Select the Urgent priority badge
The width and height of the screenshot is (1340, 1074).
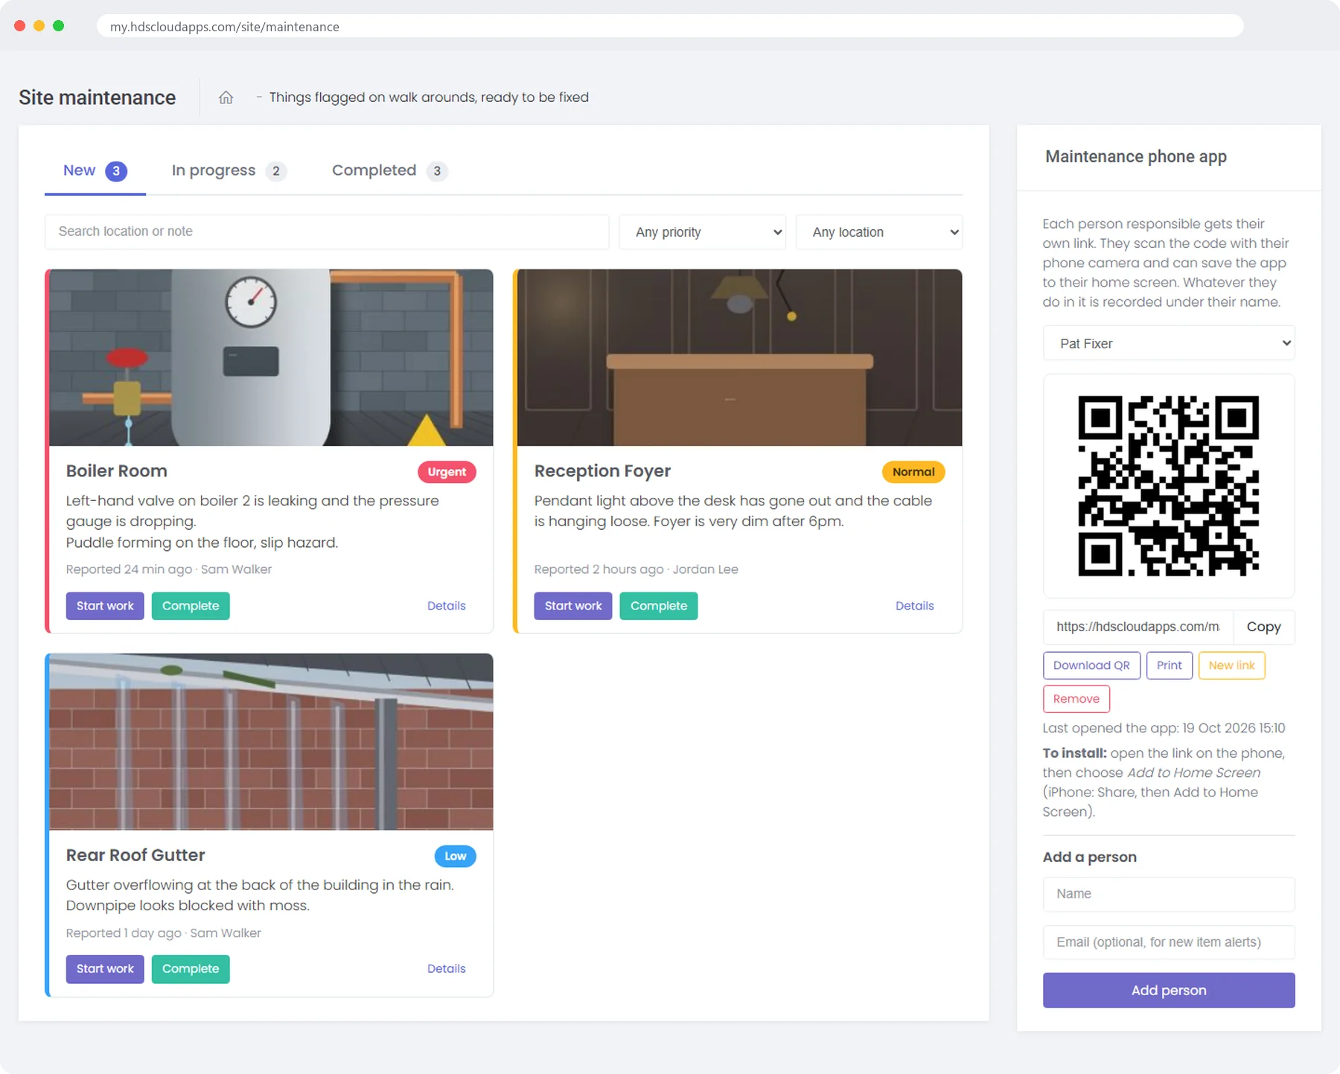447,472
